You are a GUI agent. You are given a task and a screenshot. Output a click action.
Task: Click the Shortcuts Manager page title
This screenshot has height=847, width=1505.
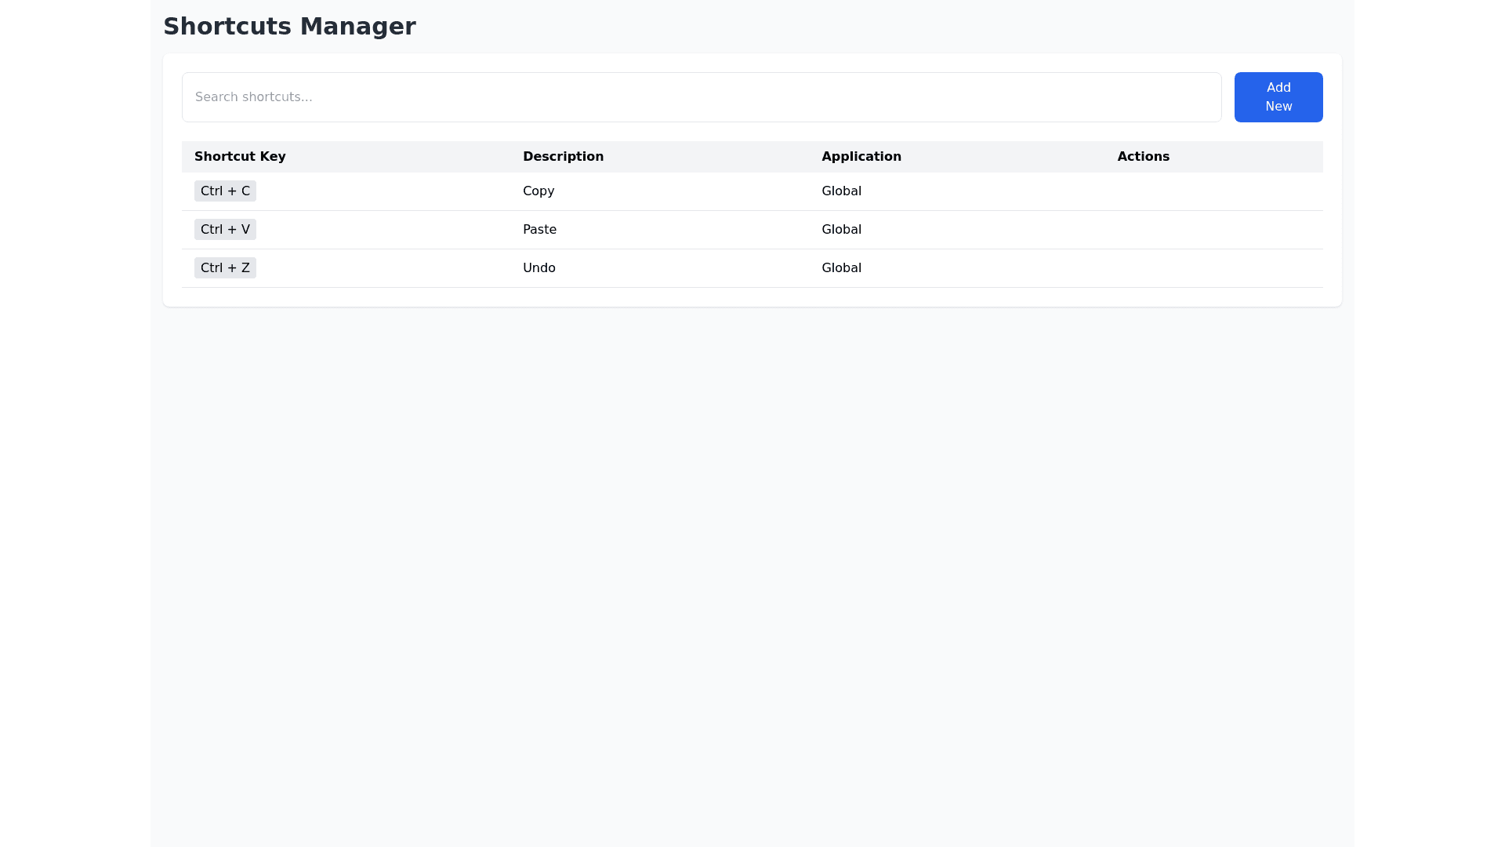click(289, 27)
